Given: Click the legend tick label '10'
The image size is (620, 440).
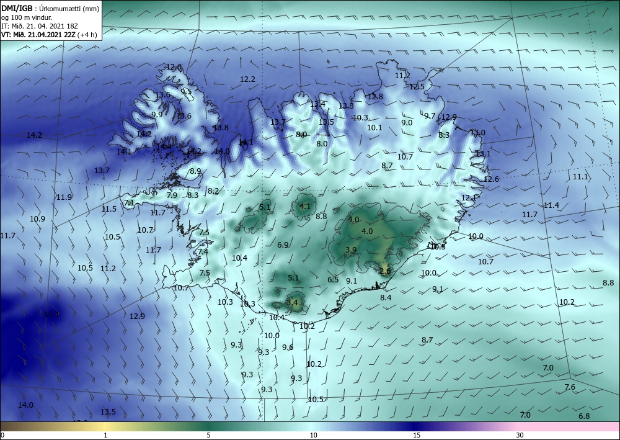Looking at the screenshot, I should pyautogui.click(x=313, y=435).
